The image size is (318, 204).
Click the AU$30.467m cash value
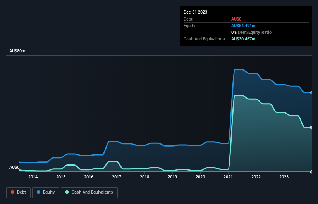[243, 39]
